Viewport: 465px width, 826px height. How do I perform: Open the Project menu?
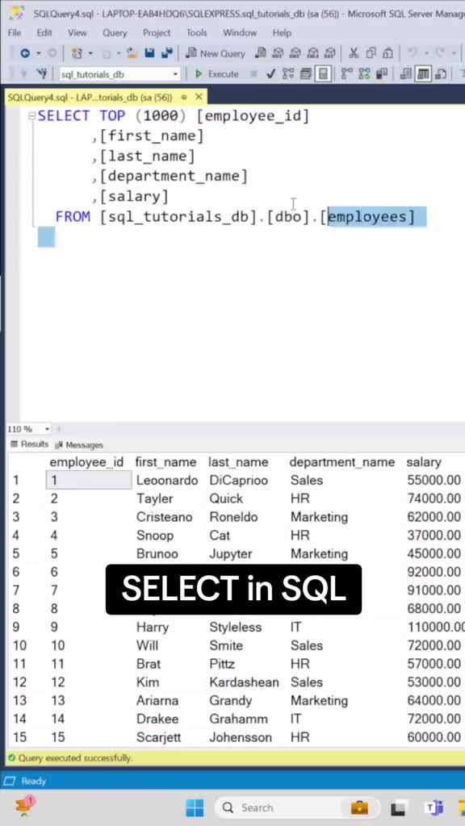point(157,32)
